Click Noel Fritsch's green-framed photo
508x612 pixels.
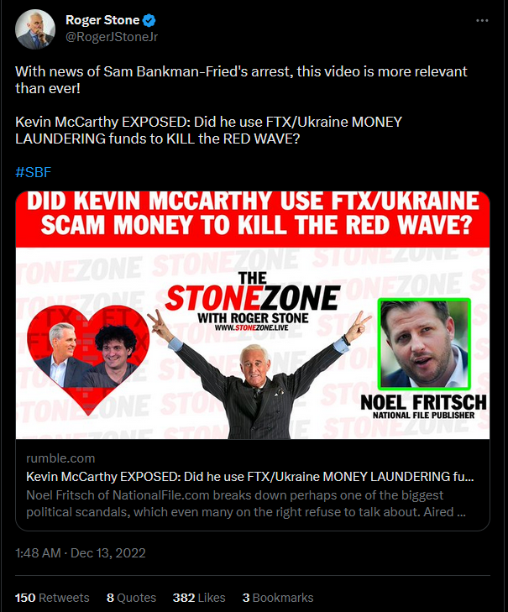coord(424,344)
